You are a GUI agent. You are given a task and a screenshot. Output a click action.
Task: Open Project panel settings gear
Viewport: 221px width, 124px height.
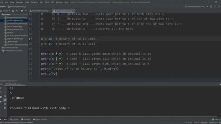[22, 11]
